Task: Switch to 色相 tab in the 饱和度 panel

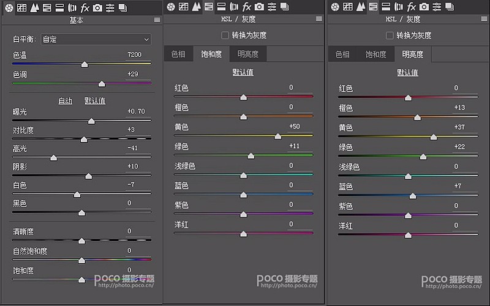Action: click(178, 54)
